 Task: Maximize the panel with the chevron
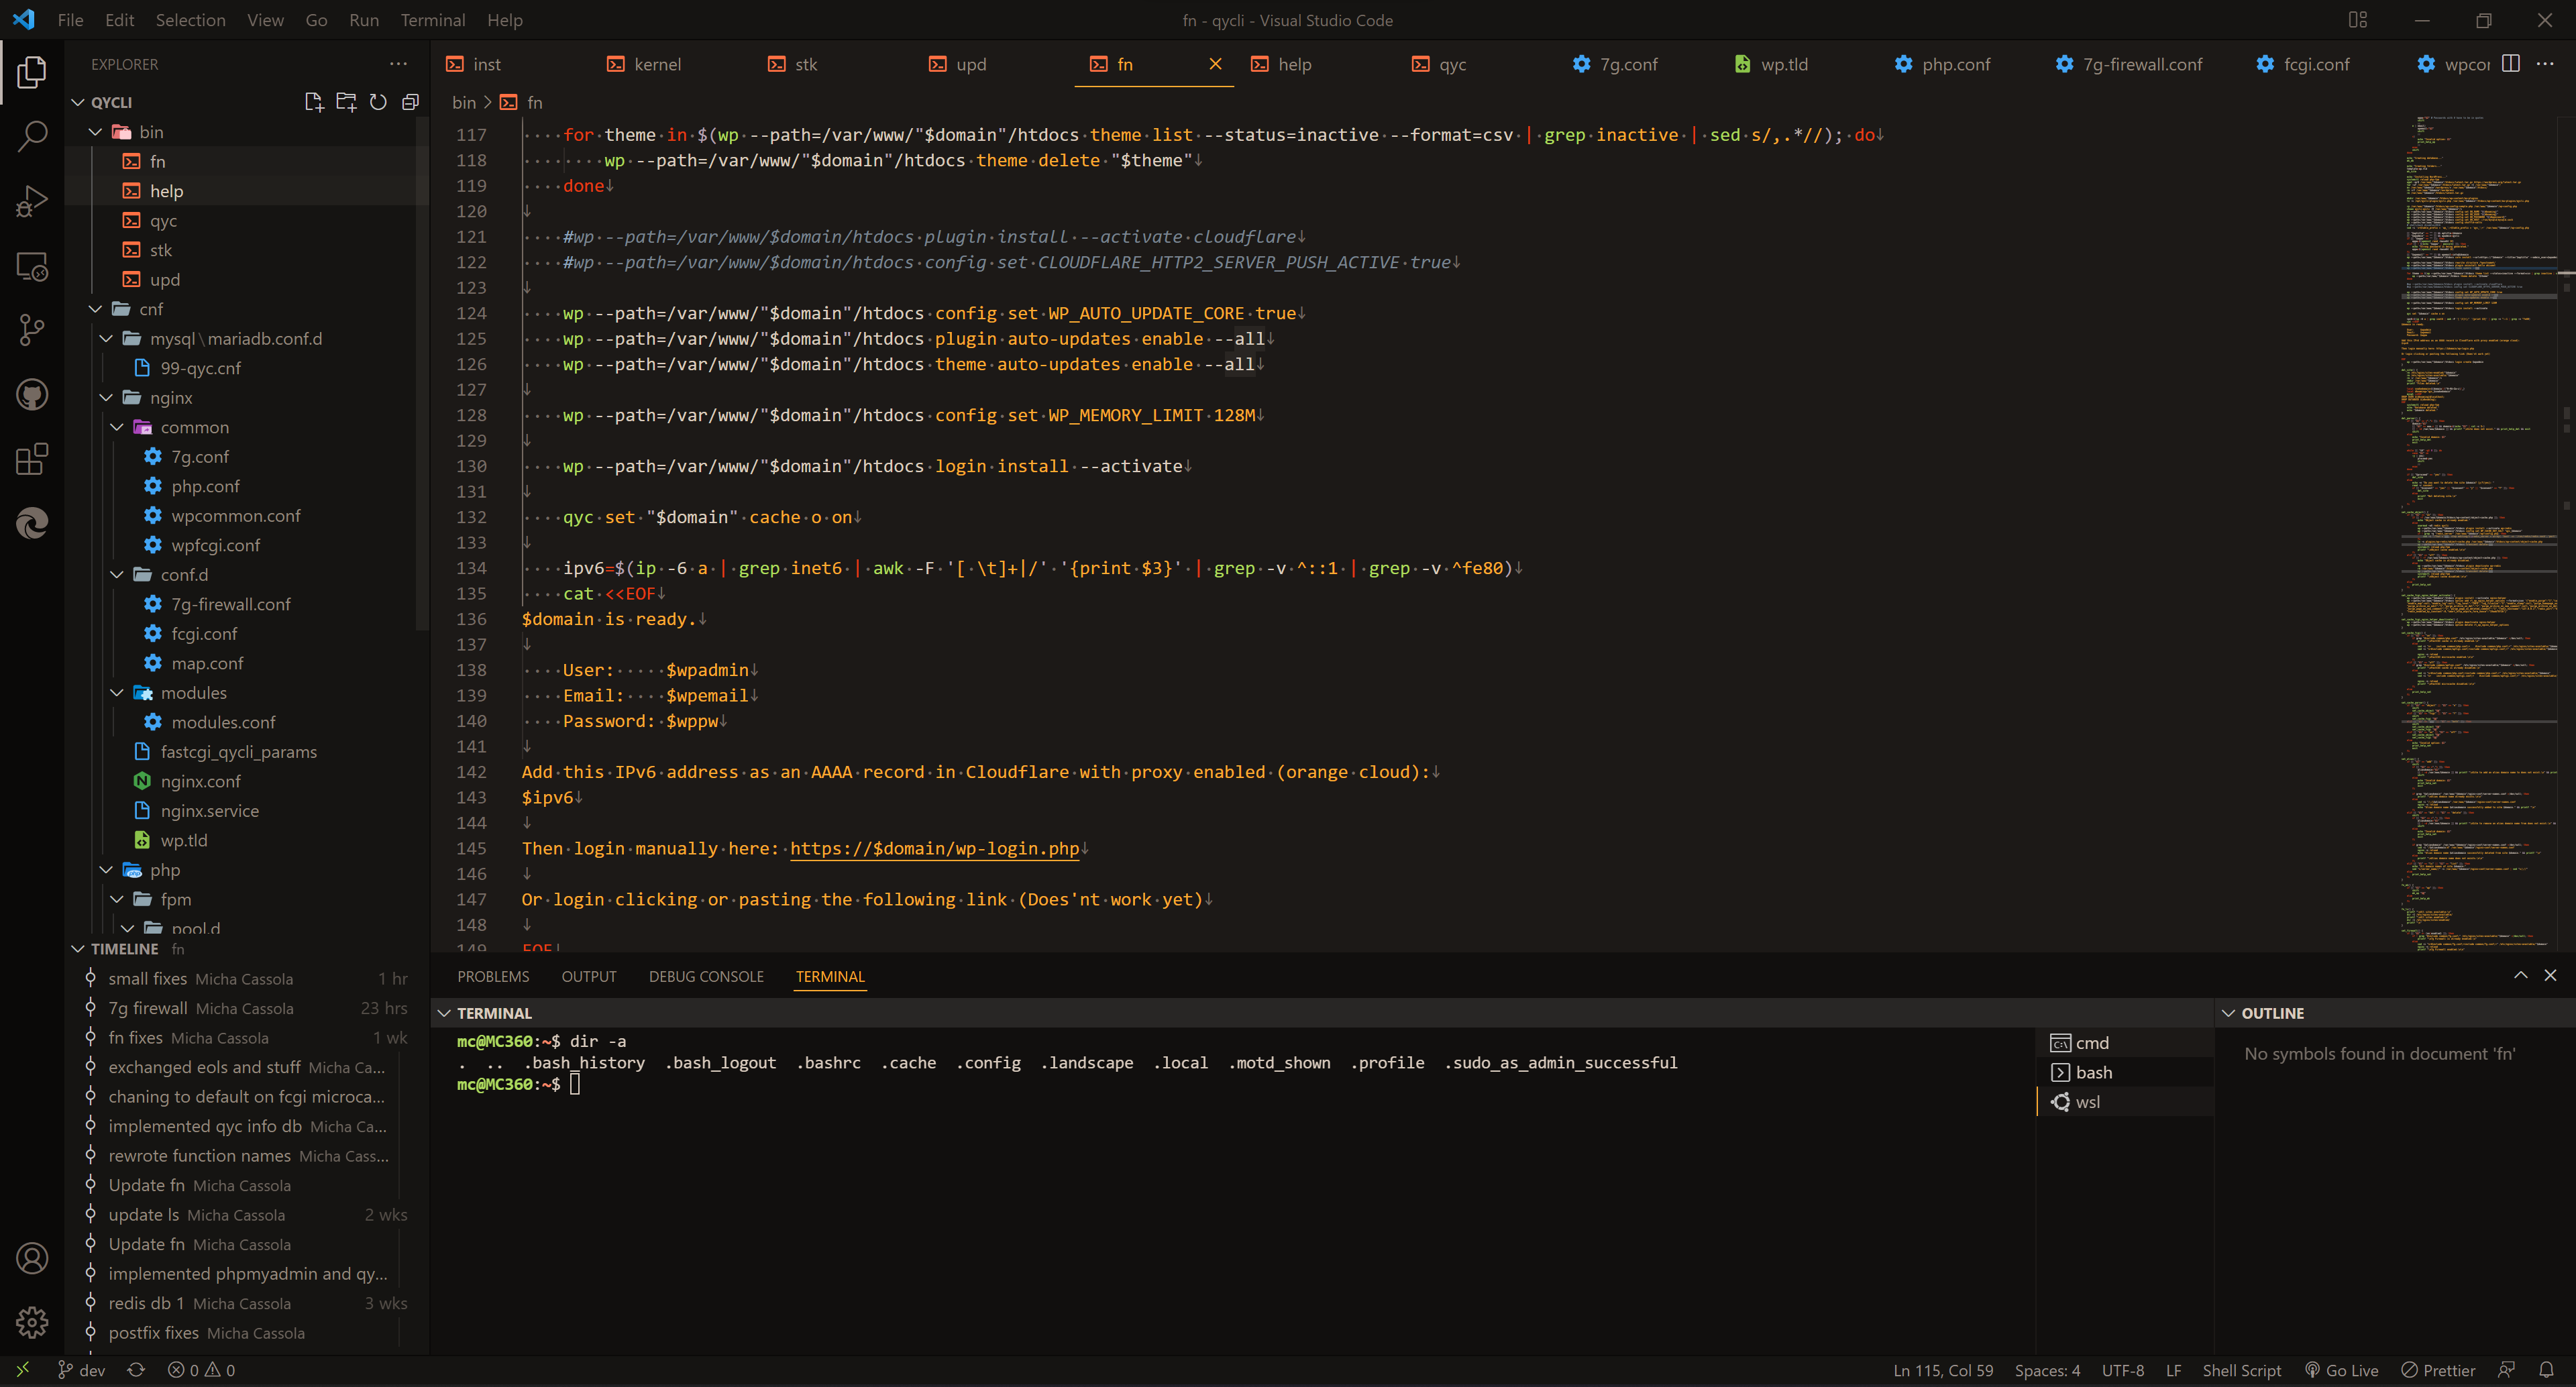coord(2521,976)
